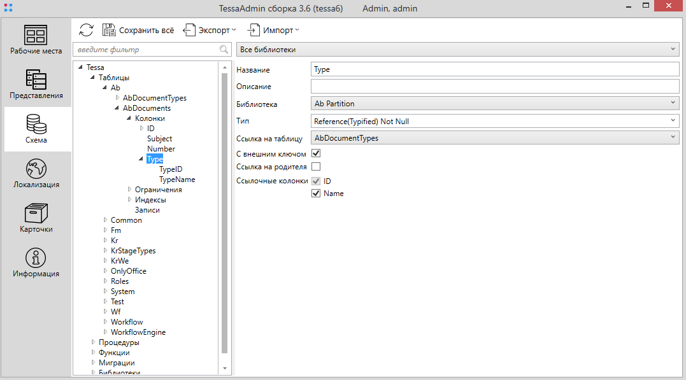Click the Save All floppy disk icon
This screenshot has height=380, width=686.
109,31
